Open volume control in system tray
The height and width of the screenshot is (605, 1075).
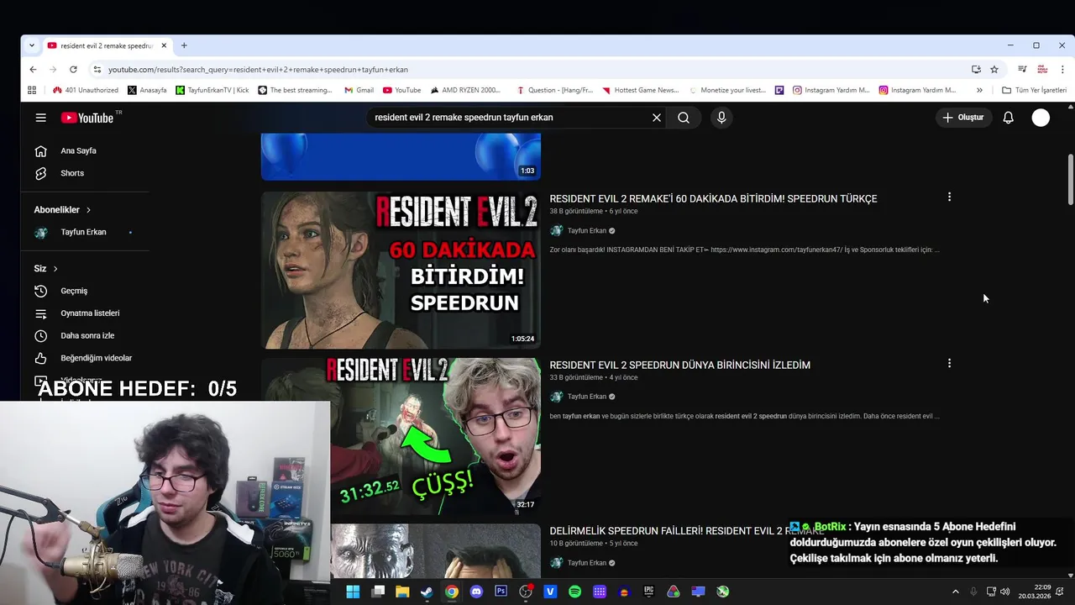(1005, 592)
